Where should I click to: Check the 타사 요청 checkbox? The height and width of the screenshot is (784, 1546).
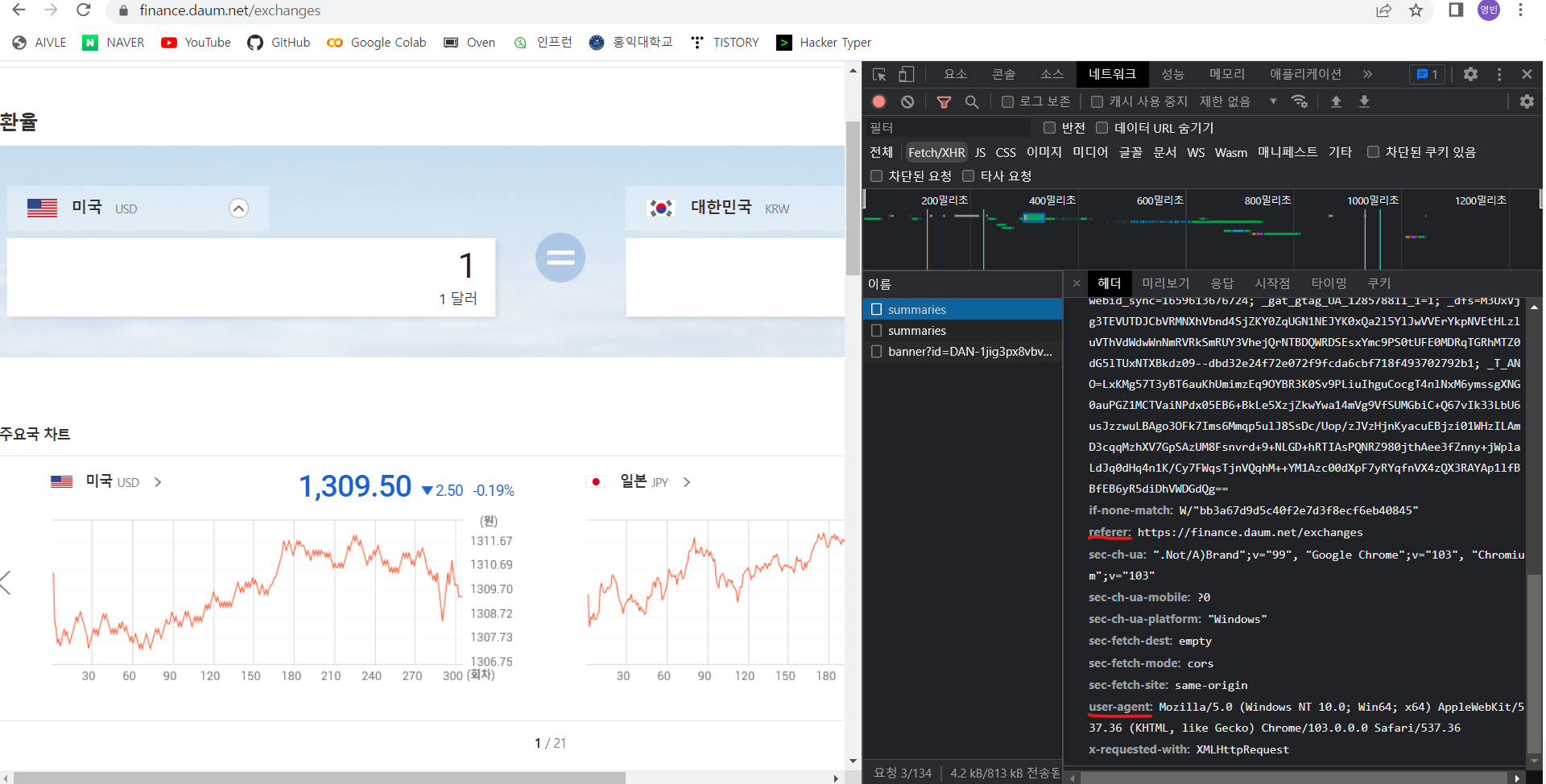(x=969, y=175)
